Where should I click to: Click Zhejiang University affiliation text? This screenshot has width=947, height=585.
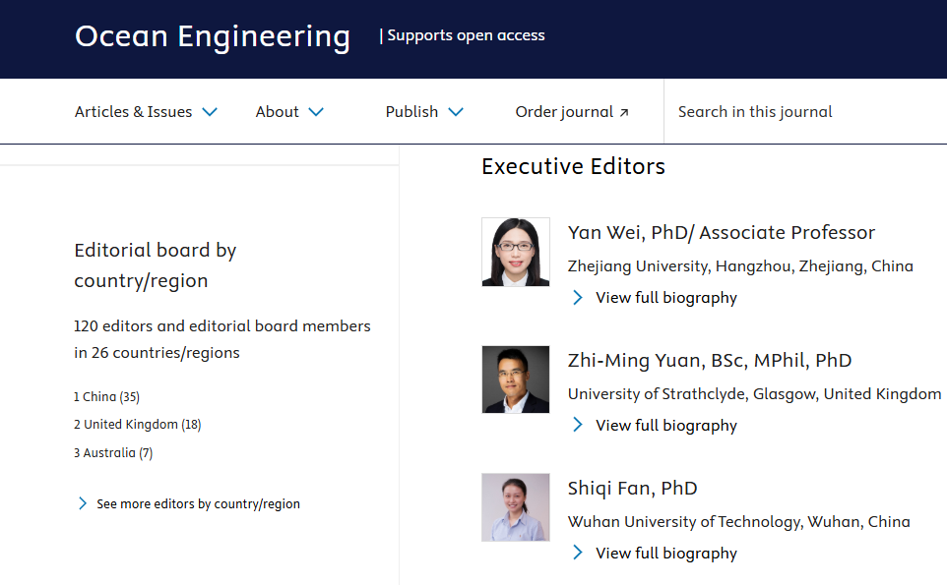(740, 266)
